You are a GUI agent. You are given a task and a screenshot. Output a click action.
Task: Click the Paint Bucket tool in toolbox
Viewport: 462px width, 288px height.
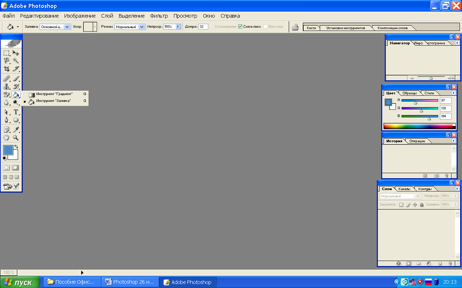click(16, 95)
